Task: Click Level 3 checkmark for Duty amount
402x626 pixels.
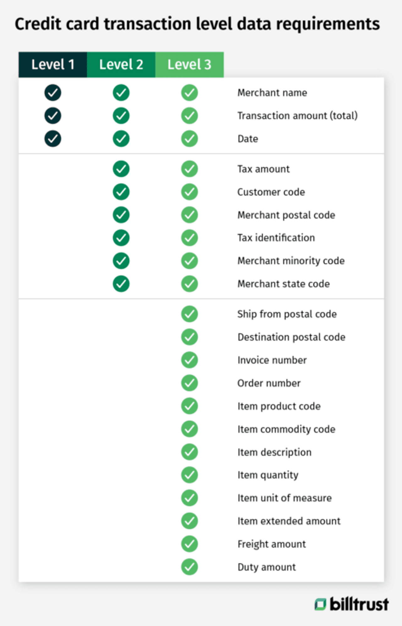Action: point(189,567)
